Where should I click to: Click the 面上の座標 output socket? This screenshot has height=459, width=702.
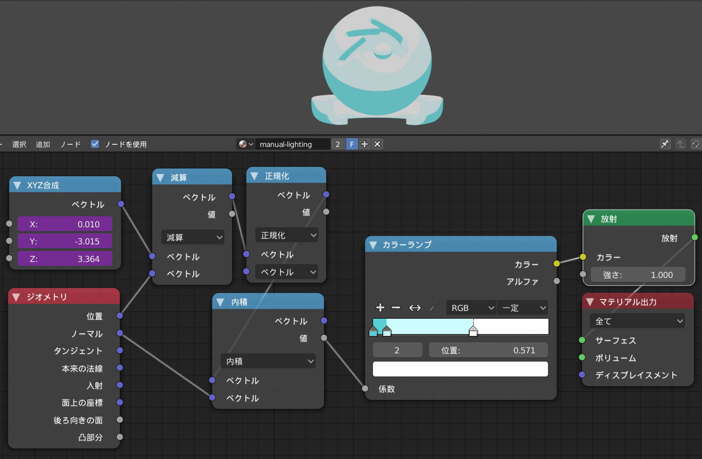119,402
